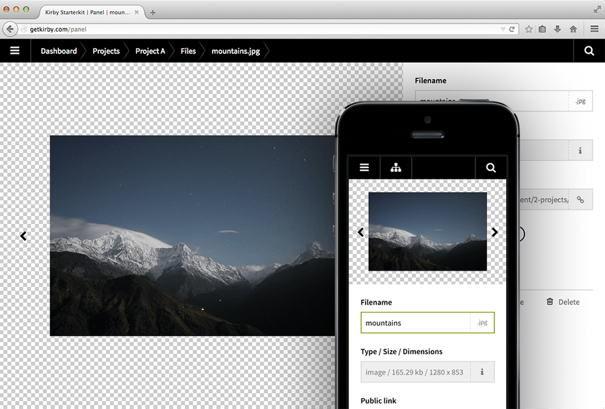
Task: Click the phone's Filename field with mountains
Action: point(415,323)
